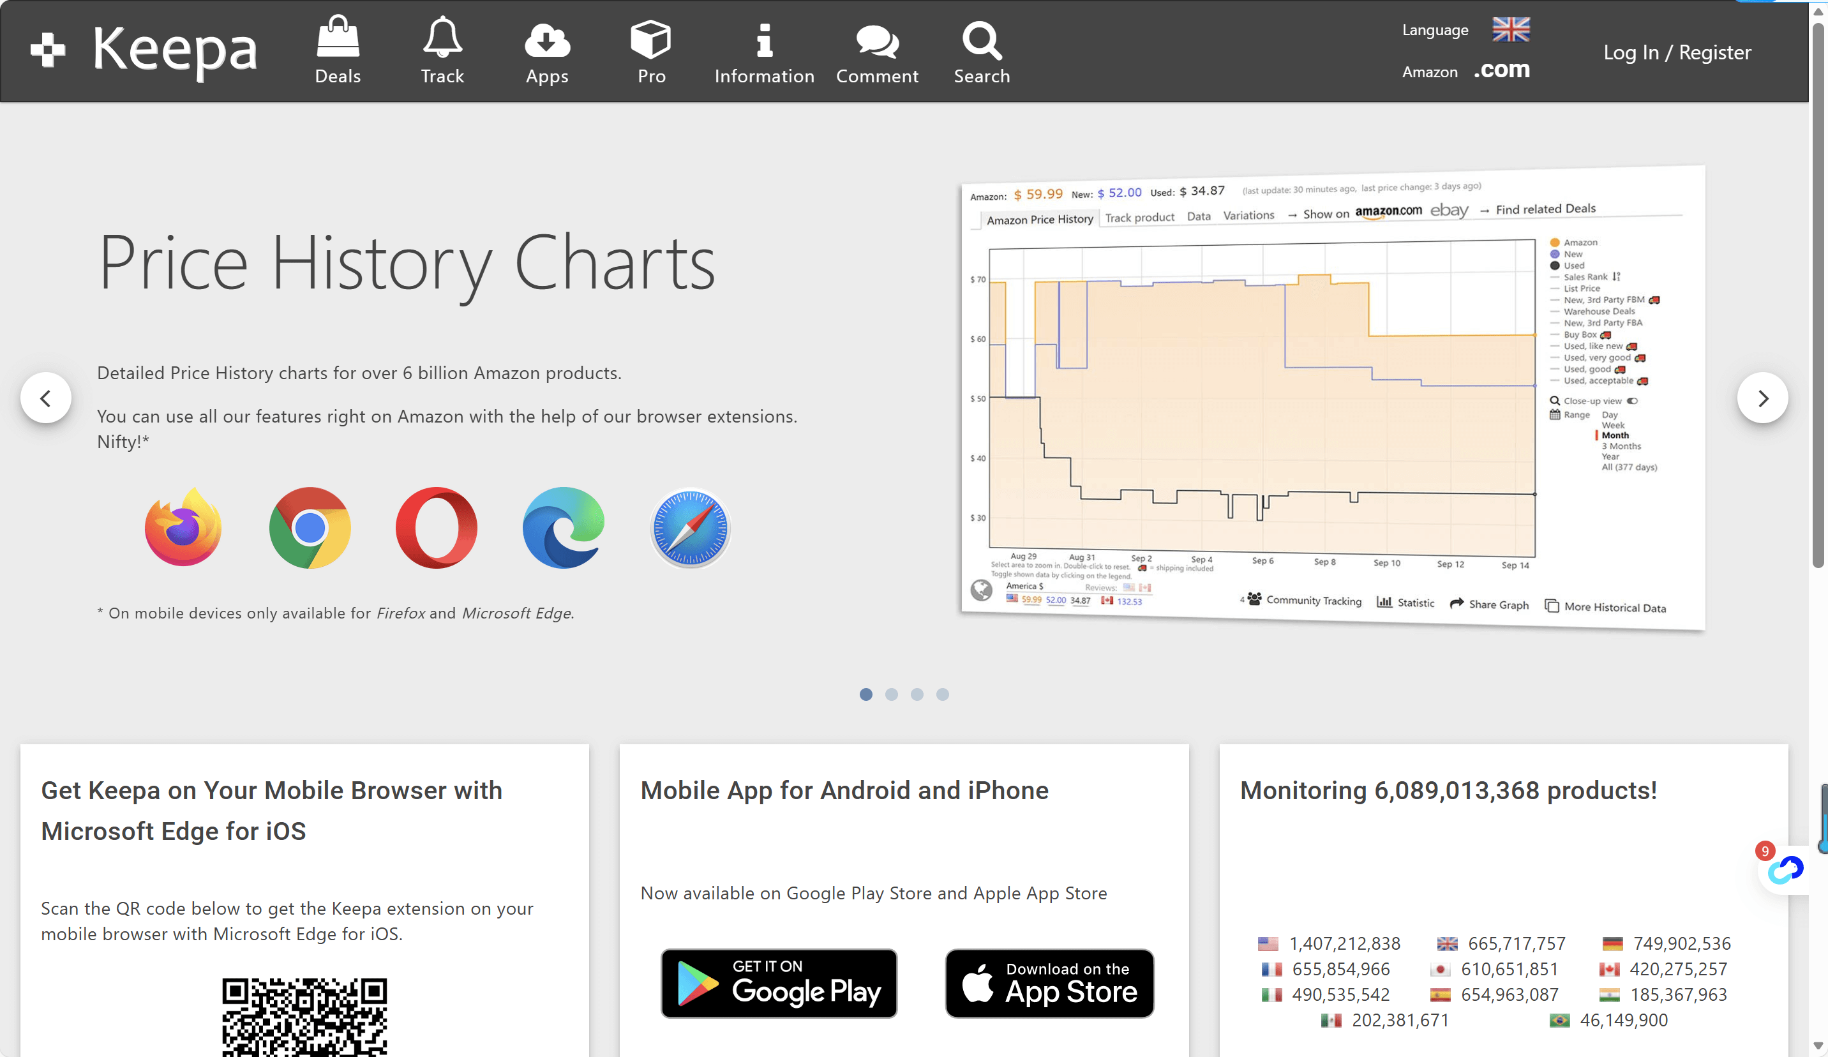Image resolution: width=1828 pixels, height=1057 pixels.
Task: Open the Information menu item
Action: click(x=764, y=52)
